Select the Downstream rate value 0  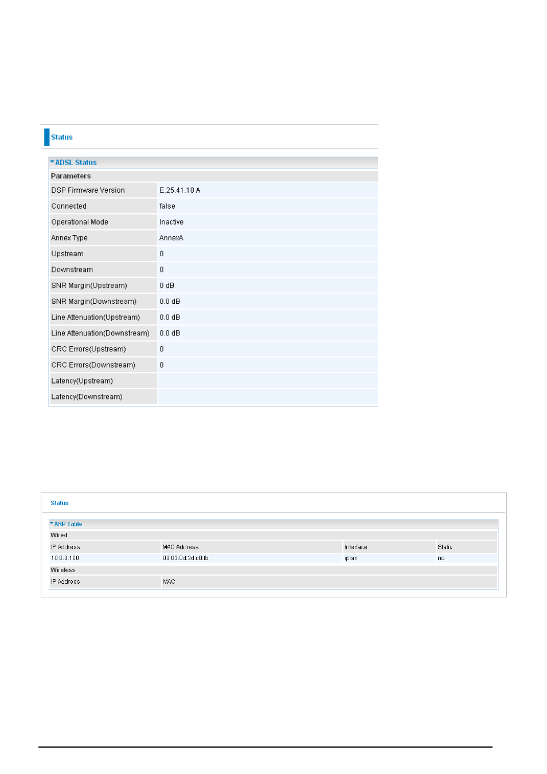(x=162, y=270)
